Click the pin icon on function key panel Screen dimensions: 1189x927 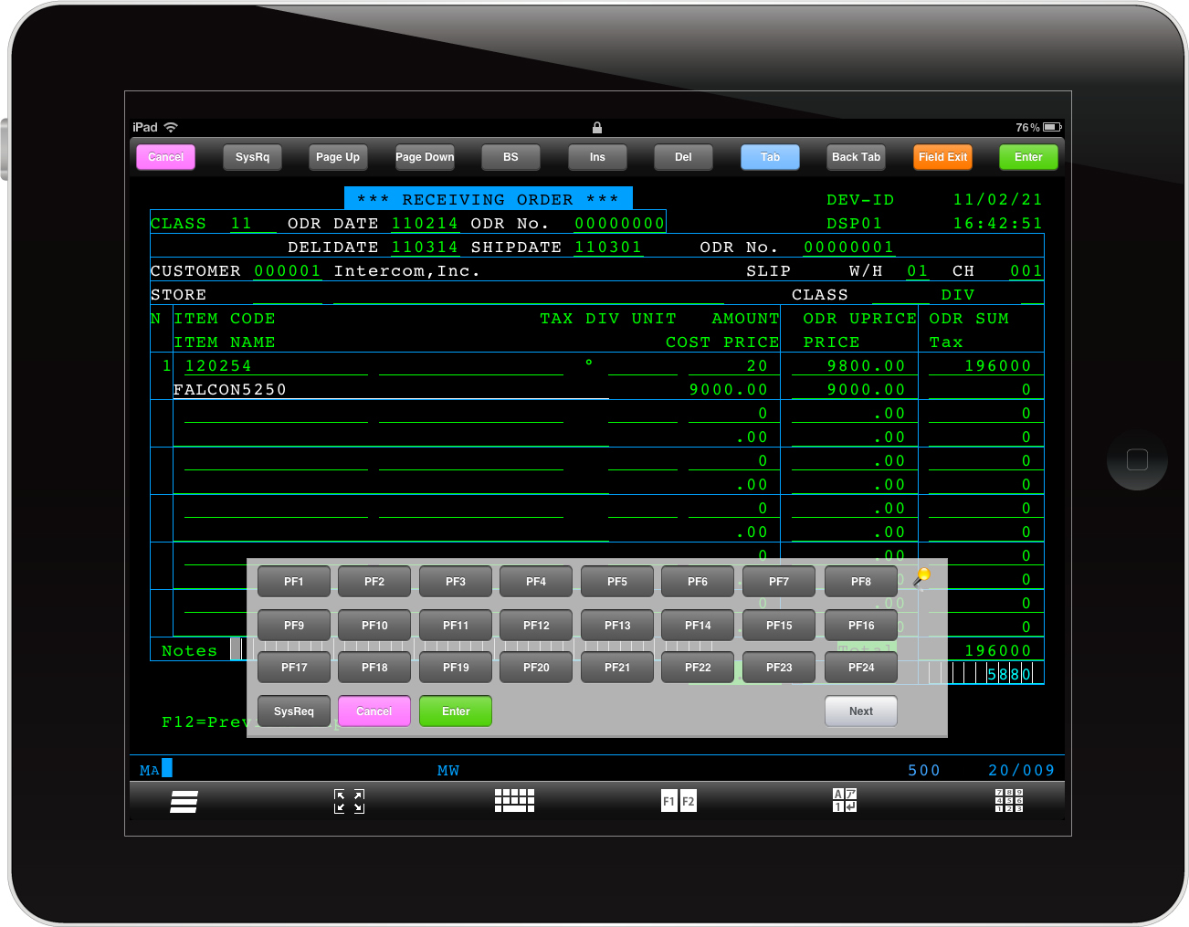click(x=922, y=575)
